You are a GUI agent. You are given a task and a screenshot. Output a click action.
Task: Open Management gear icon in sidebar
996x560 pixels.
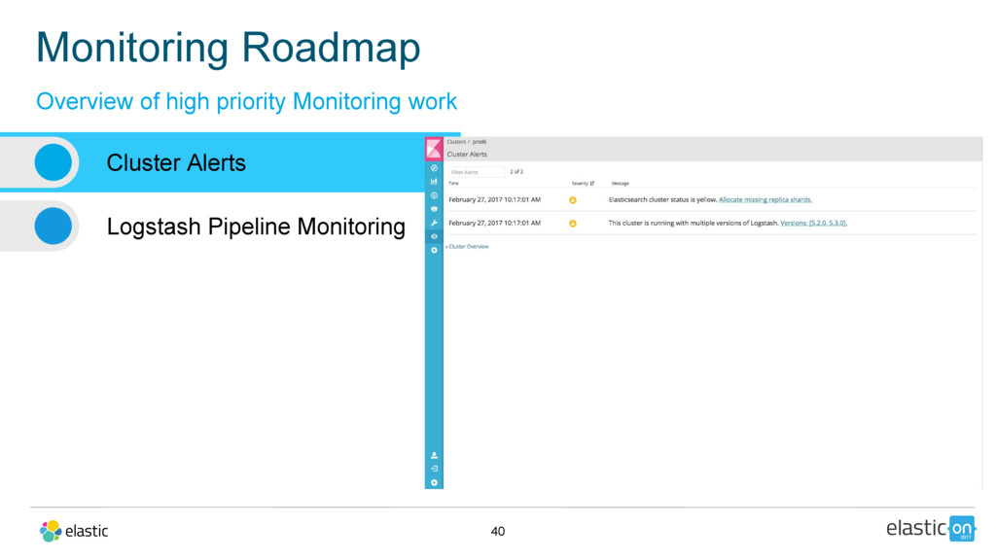[434, 250]
